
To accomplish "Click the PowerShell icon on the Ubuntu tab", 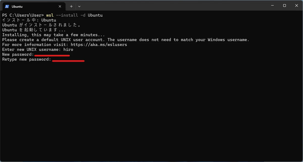I will point(7,6).
